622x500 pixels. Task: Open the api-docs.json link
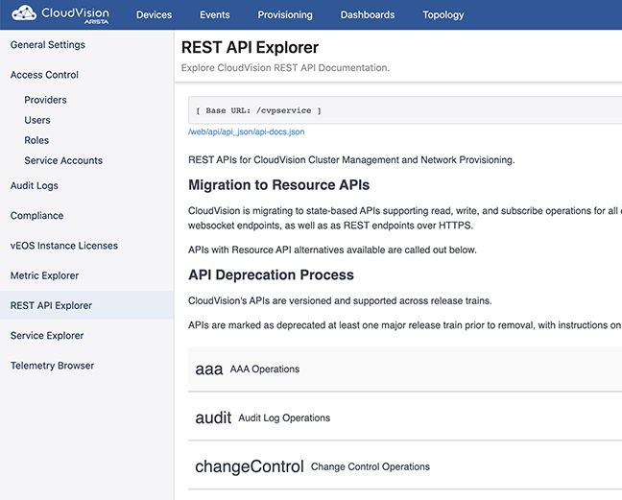pos(247,131)
